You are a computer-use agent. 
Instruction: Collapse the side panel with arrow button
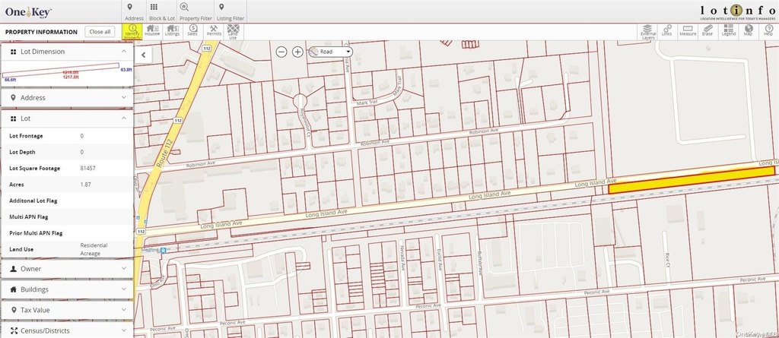(144, 54)
